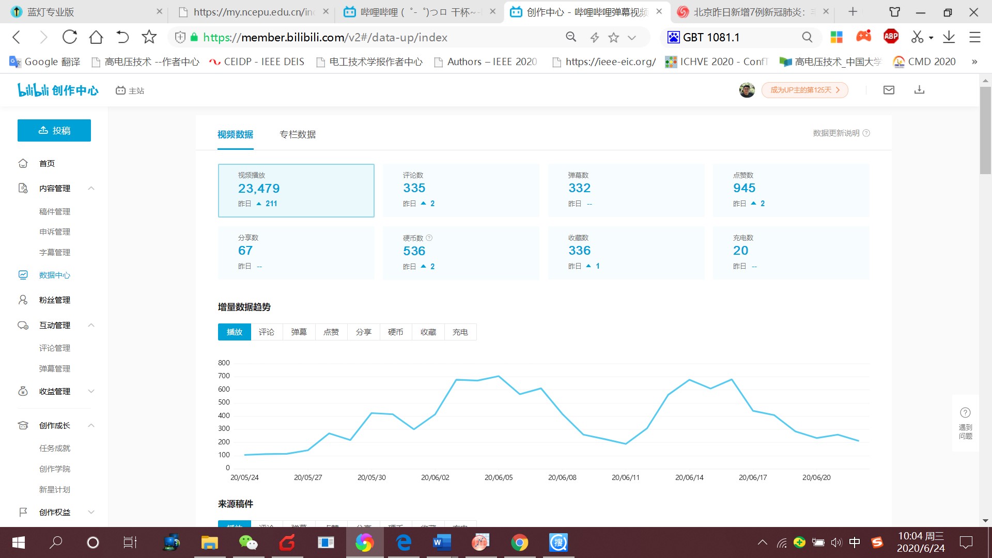Select the 硬币 trend tab
Image resolution: width=992 pixels, height=558 pixels.
coord(396,332)
